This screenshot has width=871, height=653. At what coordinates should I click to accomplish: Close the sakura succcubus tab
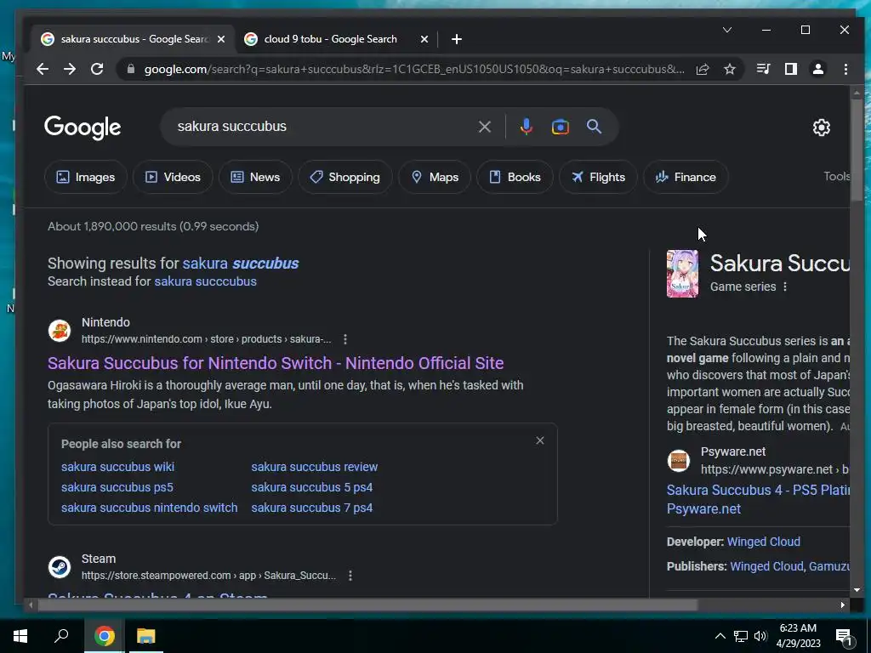click(221, 39)
